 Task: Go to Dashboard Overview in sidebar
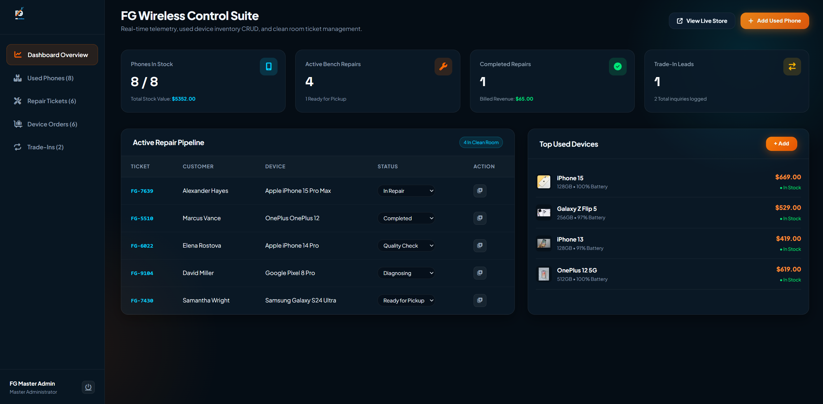point(52,55)
